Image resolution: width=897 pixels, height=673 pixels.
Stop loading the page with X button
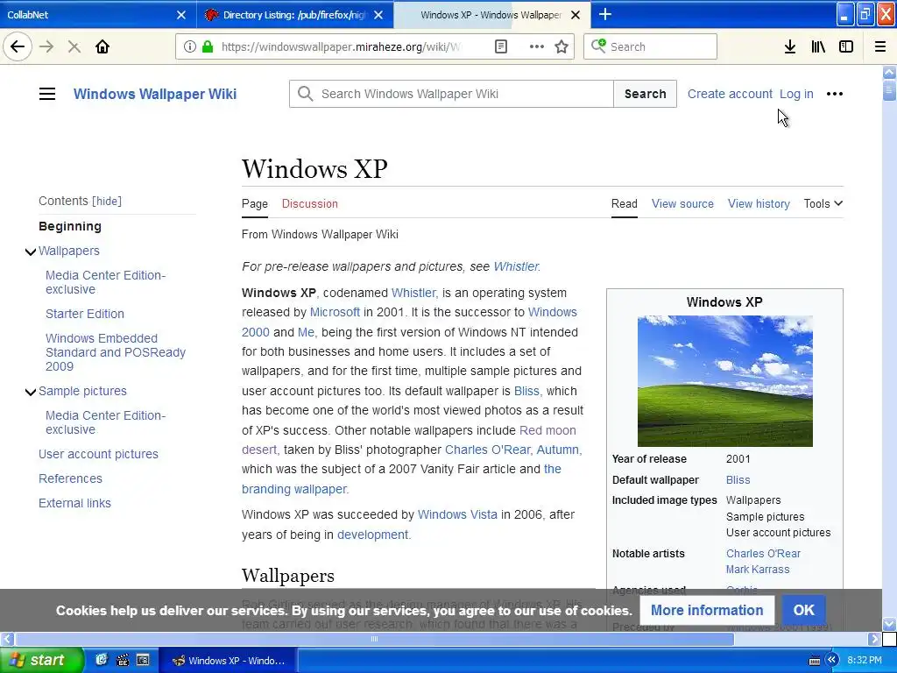pos(74,46)
